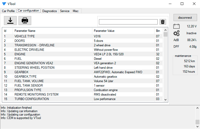Open the Service tab
Viewport: 200px width, 129px height.
pos(65,11)
